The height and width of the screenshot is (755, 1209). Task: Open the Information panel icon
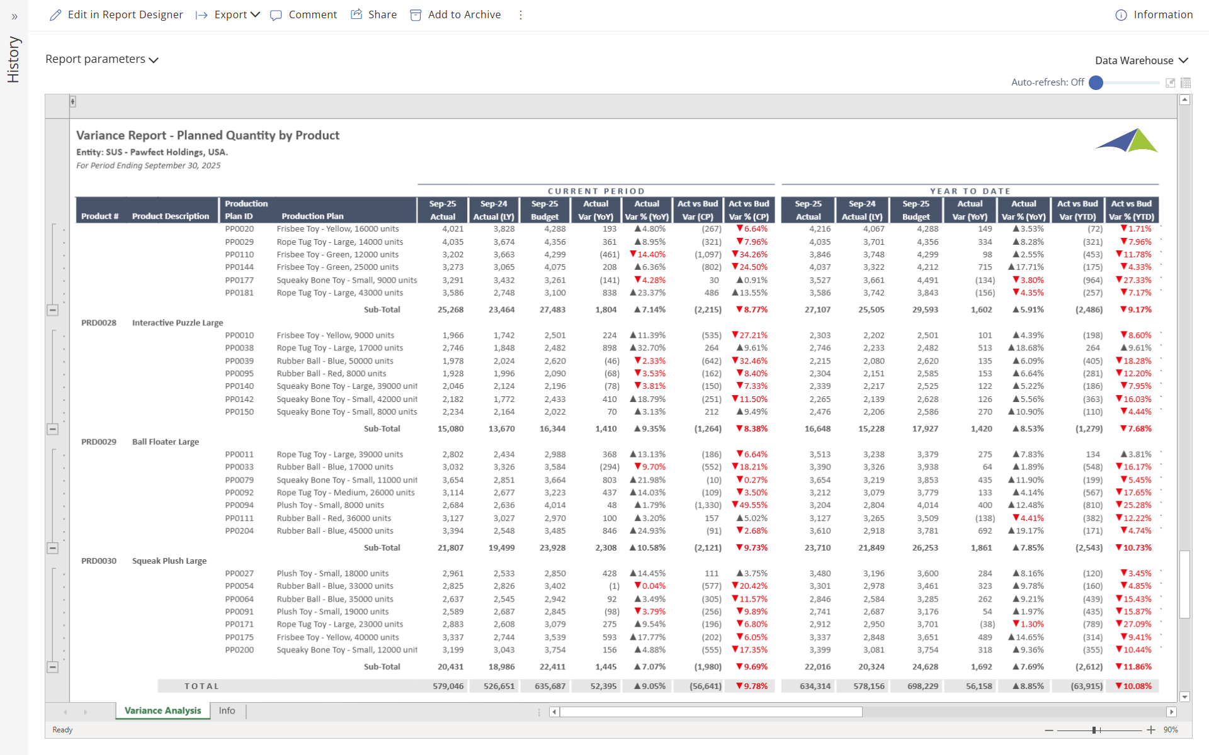tap(1121, 15)
